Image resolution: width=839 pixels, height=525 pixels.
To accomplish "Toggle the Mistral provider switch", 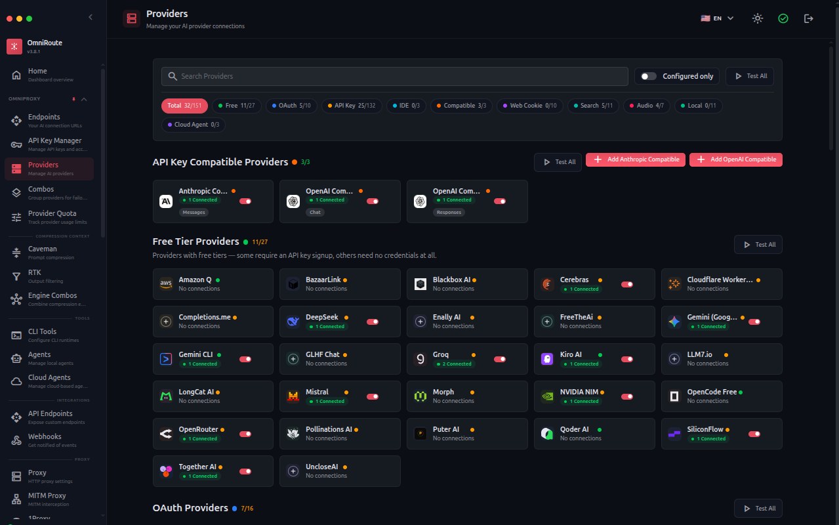I will coord(373,396).
